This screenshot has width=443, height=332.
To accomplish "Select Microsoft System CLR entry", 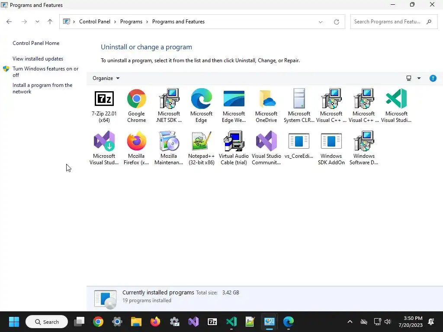I will [299, 106].
